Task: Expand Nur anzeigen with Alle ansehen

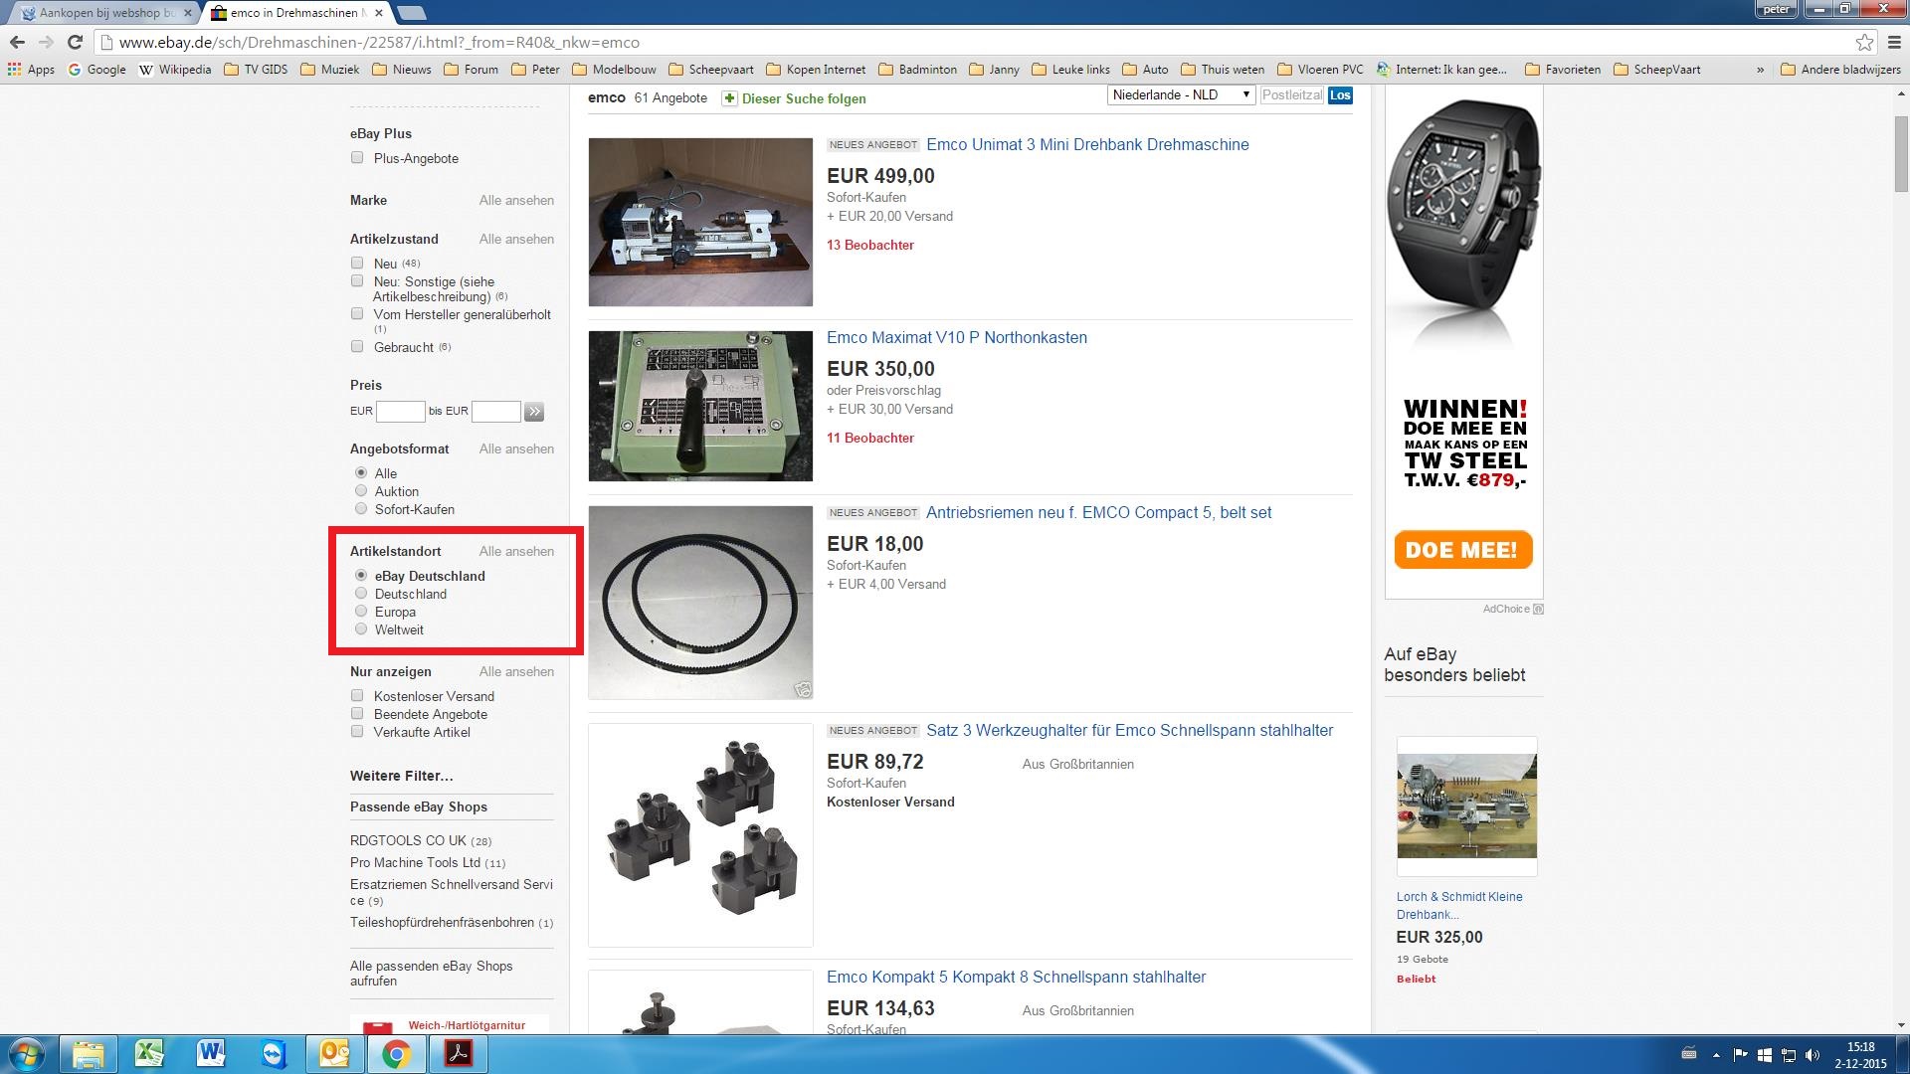Action: click(516, 671)
